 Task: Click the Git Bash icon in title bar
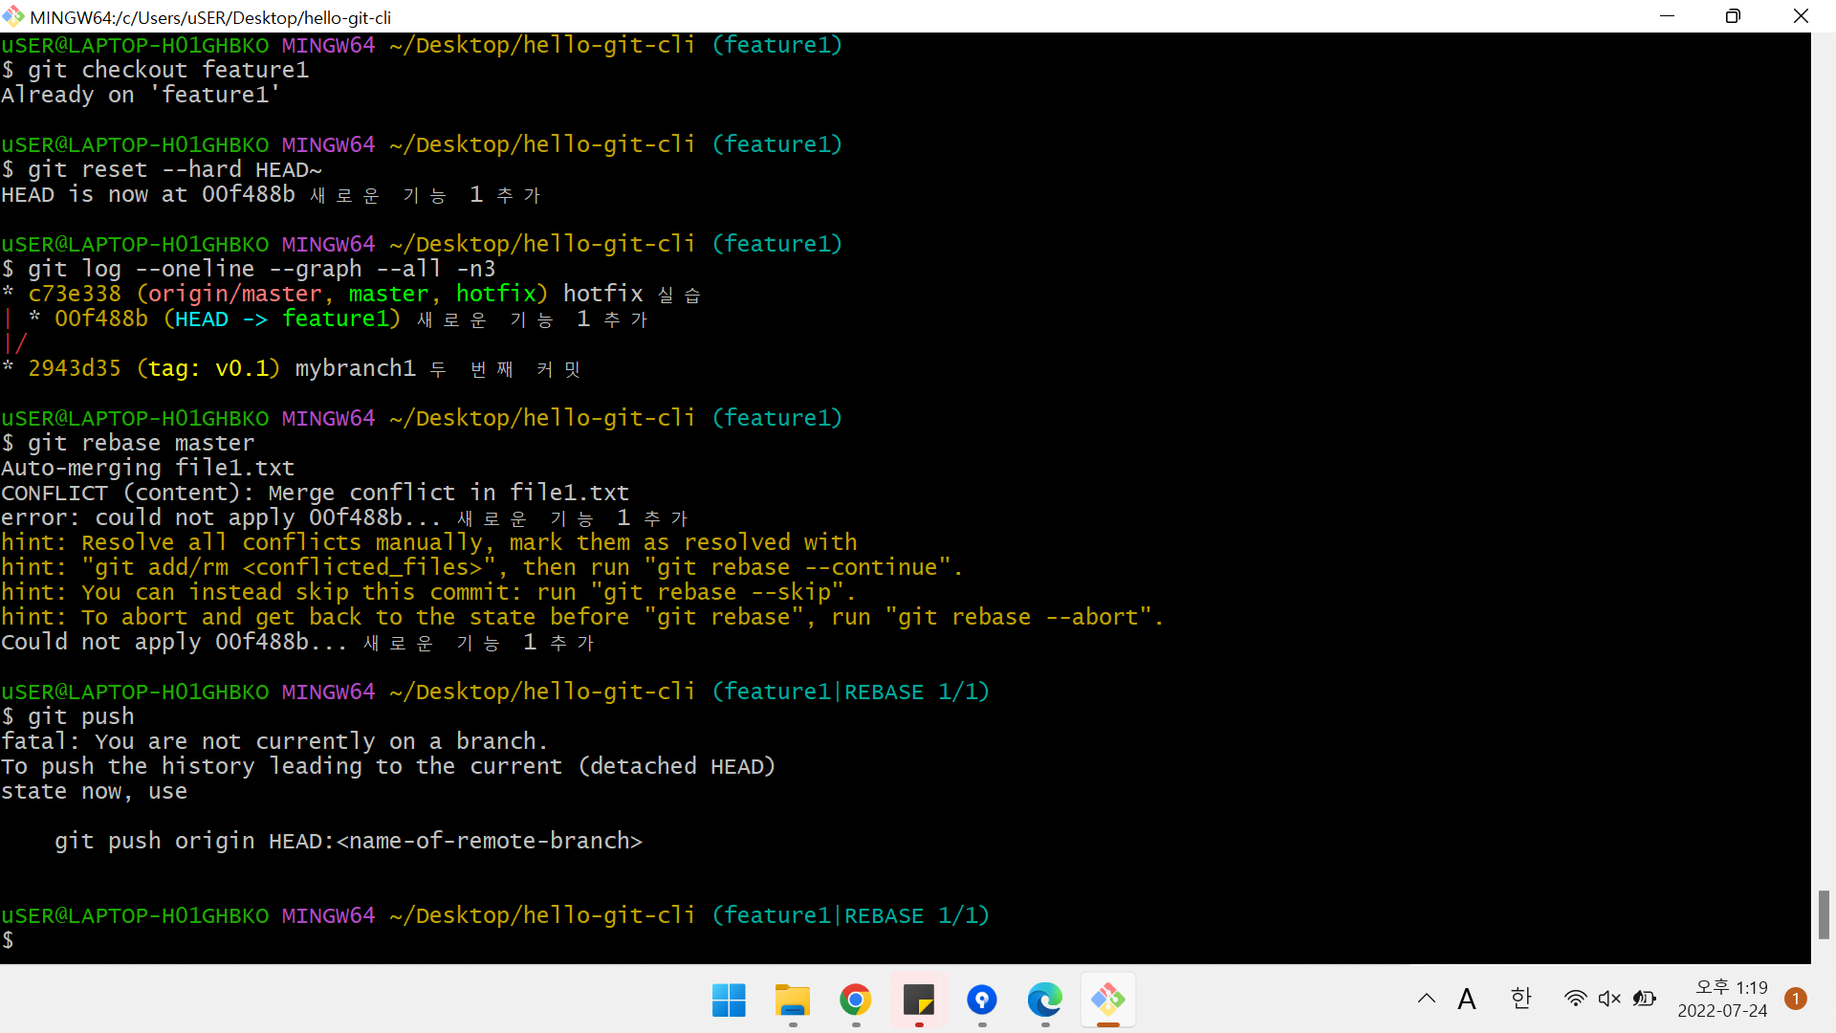(13, 16)
